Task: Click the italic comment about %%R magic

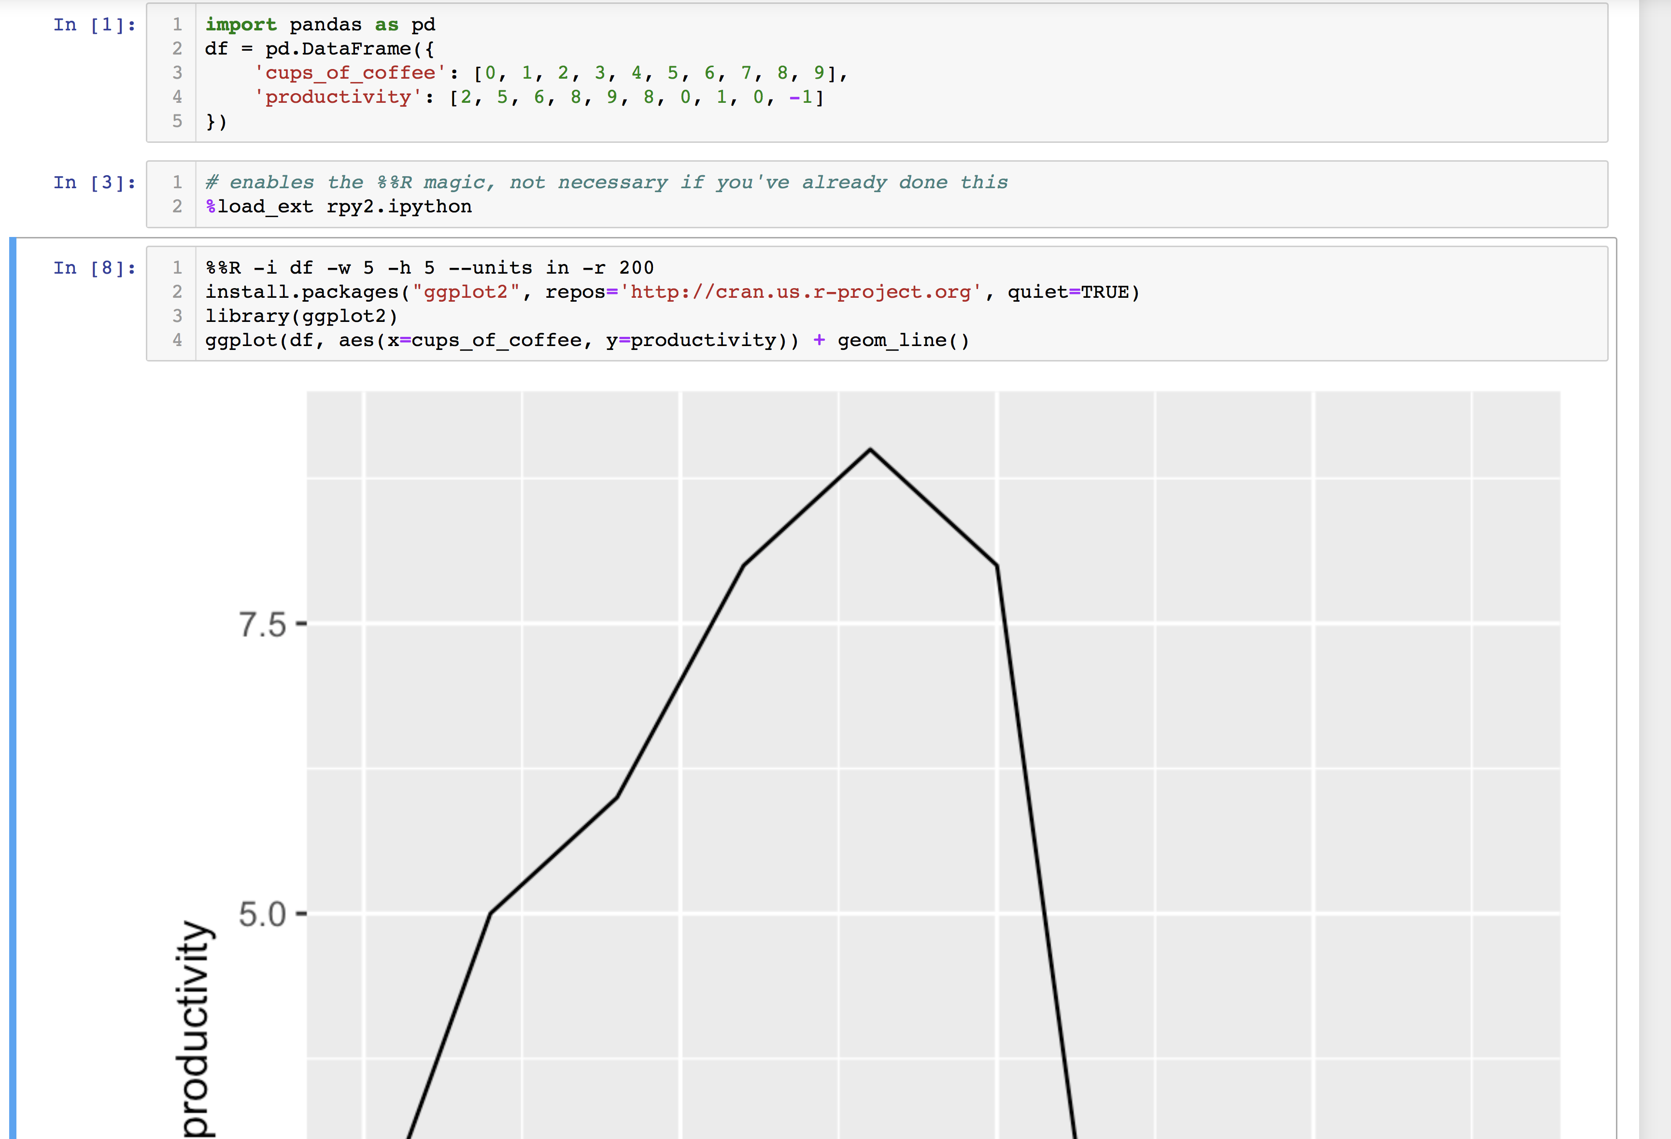Action: (606, 182)
